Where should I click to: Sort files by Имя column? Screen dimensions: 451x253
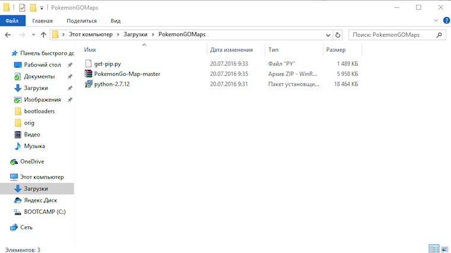click(90, 49)
